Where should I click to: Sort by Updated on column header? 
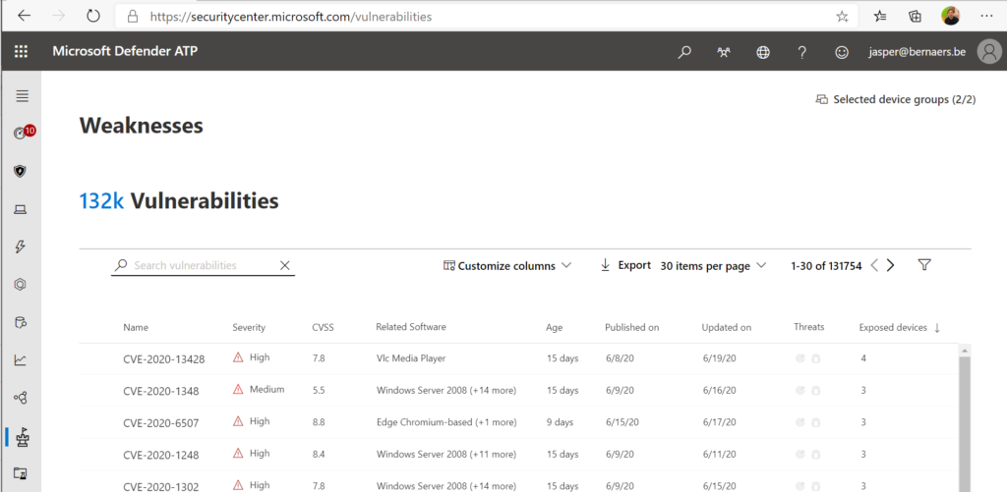(x=727, y=327)
